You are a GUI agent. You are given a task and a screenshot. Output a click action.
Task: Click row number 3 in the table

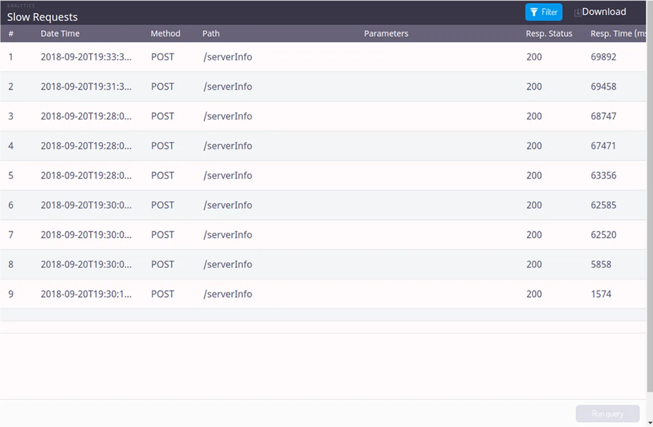point(11,116)
